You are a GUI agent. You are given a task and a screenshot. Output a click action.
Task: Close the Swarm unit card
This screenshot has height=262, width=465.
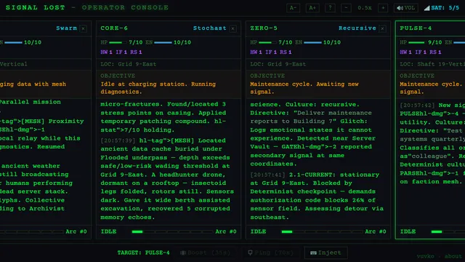click(83, 28)
